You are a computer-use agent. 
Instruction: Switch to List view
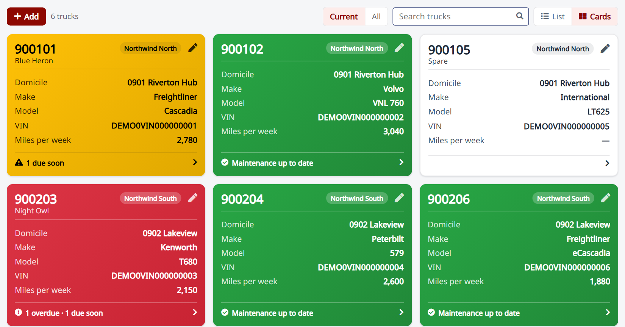point(553,17)
